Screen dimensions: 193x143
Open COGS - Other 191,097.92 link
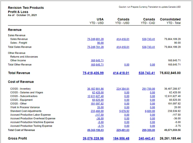(x=97, y=104)
